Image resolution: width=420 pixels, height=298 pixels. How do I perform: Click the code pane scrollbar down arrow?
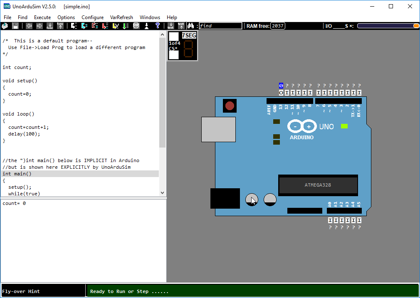tap(163, 192)
